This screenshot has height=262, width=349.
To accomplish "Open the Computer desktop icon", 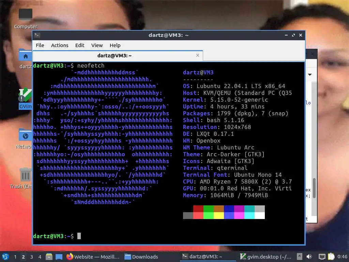I will 25,19.
